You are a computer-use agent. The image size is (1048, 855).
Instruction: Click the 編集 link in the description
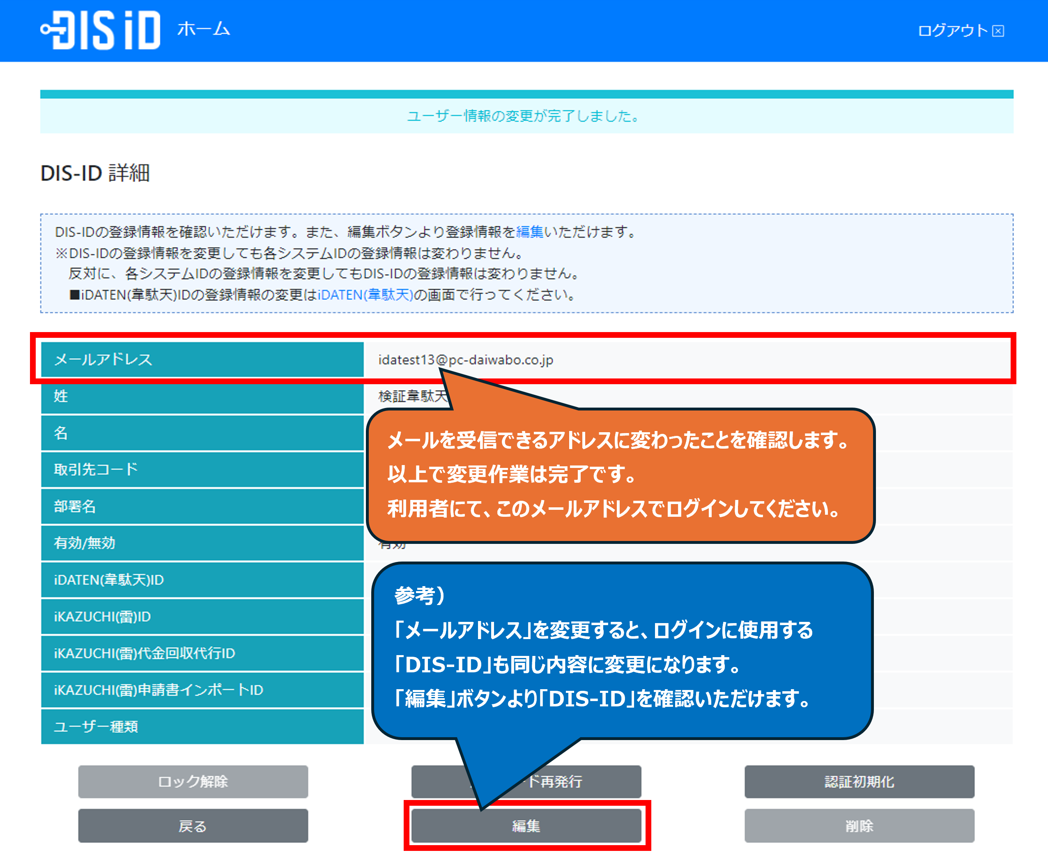tap(529, 232)
